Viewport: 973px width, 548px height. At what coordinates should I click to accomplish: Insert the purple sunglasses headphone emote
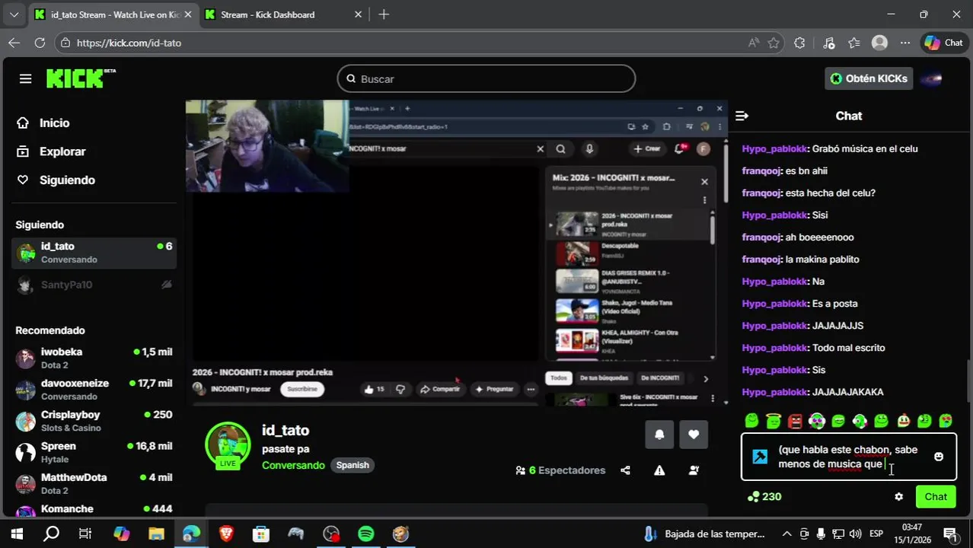click(817, 420)
